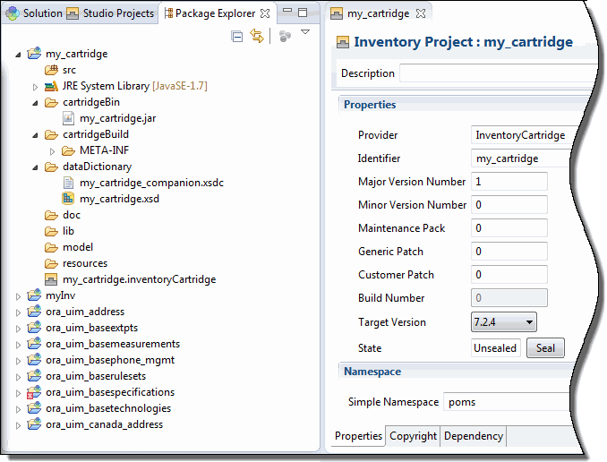Viewport: 607px width, 462px height.
Task: Click the my_cartridge_companion.xsdc file icon
Action: [69, 183]
